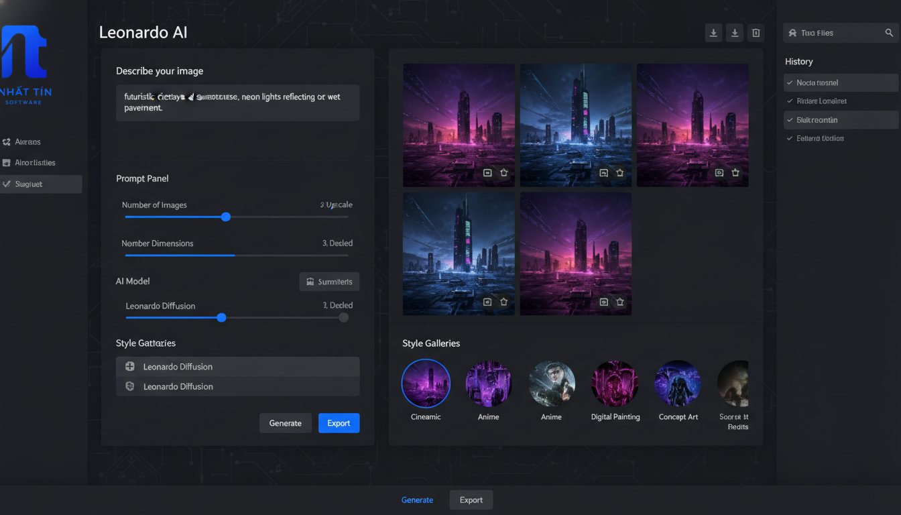Choose the Digital Painting style circle
Viewport: 901px width, 515px height.
point(615,384)
